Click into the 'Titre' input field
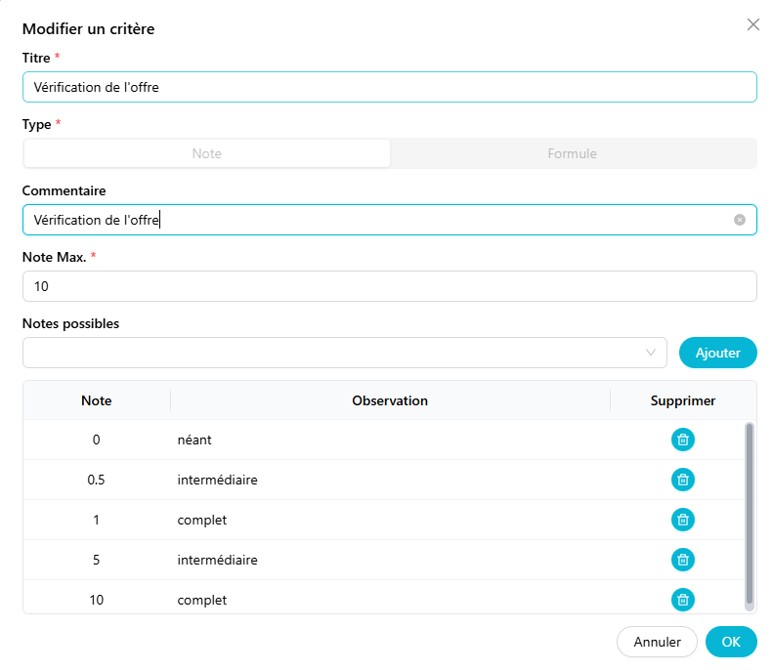 coord(389,87)
